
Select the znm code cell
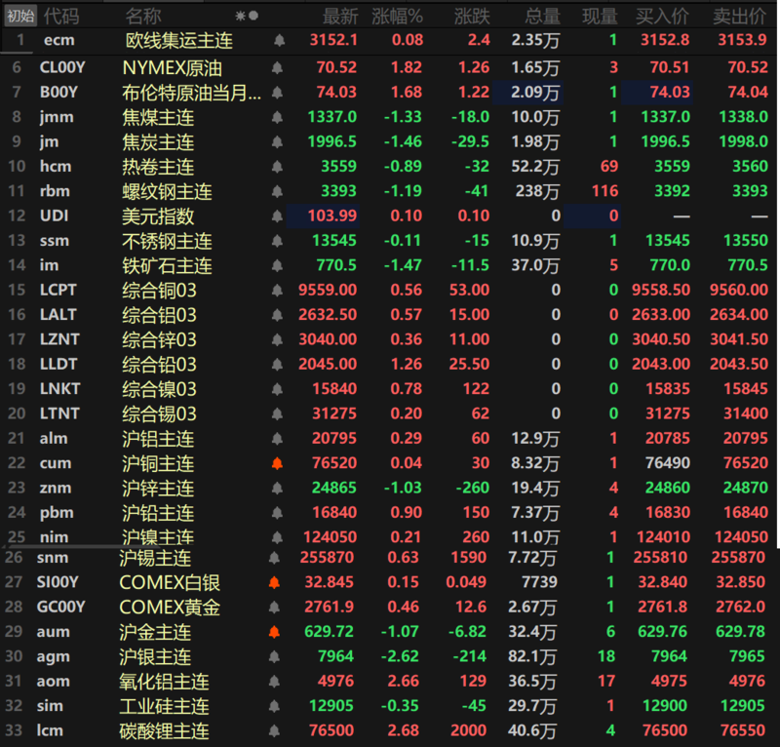click(56, 489)
